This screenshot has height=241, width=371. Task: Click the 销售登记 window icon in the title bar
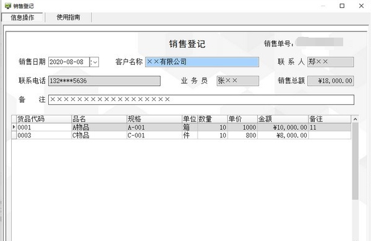[x=8, y=6]
